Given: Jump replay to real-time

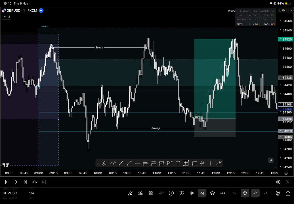Looking at the screenshot, I should (x=44, y=182).
